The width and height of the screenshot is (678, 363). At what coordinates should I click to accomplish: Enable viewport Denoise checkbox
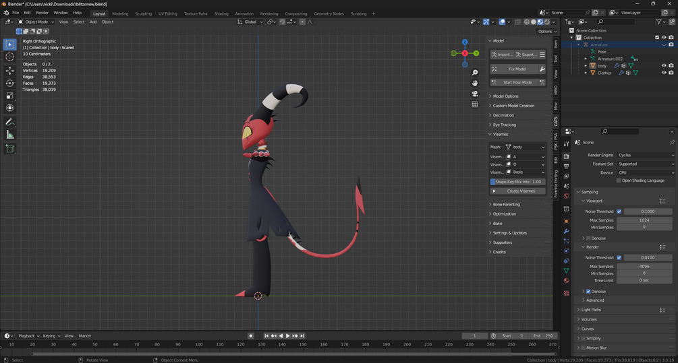click(588, 238)
